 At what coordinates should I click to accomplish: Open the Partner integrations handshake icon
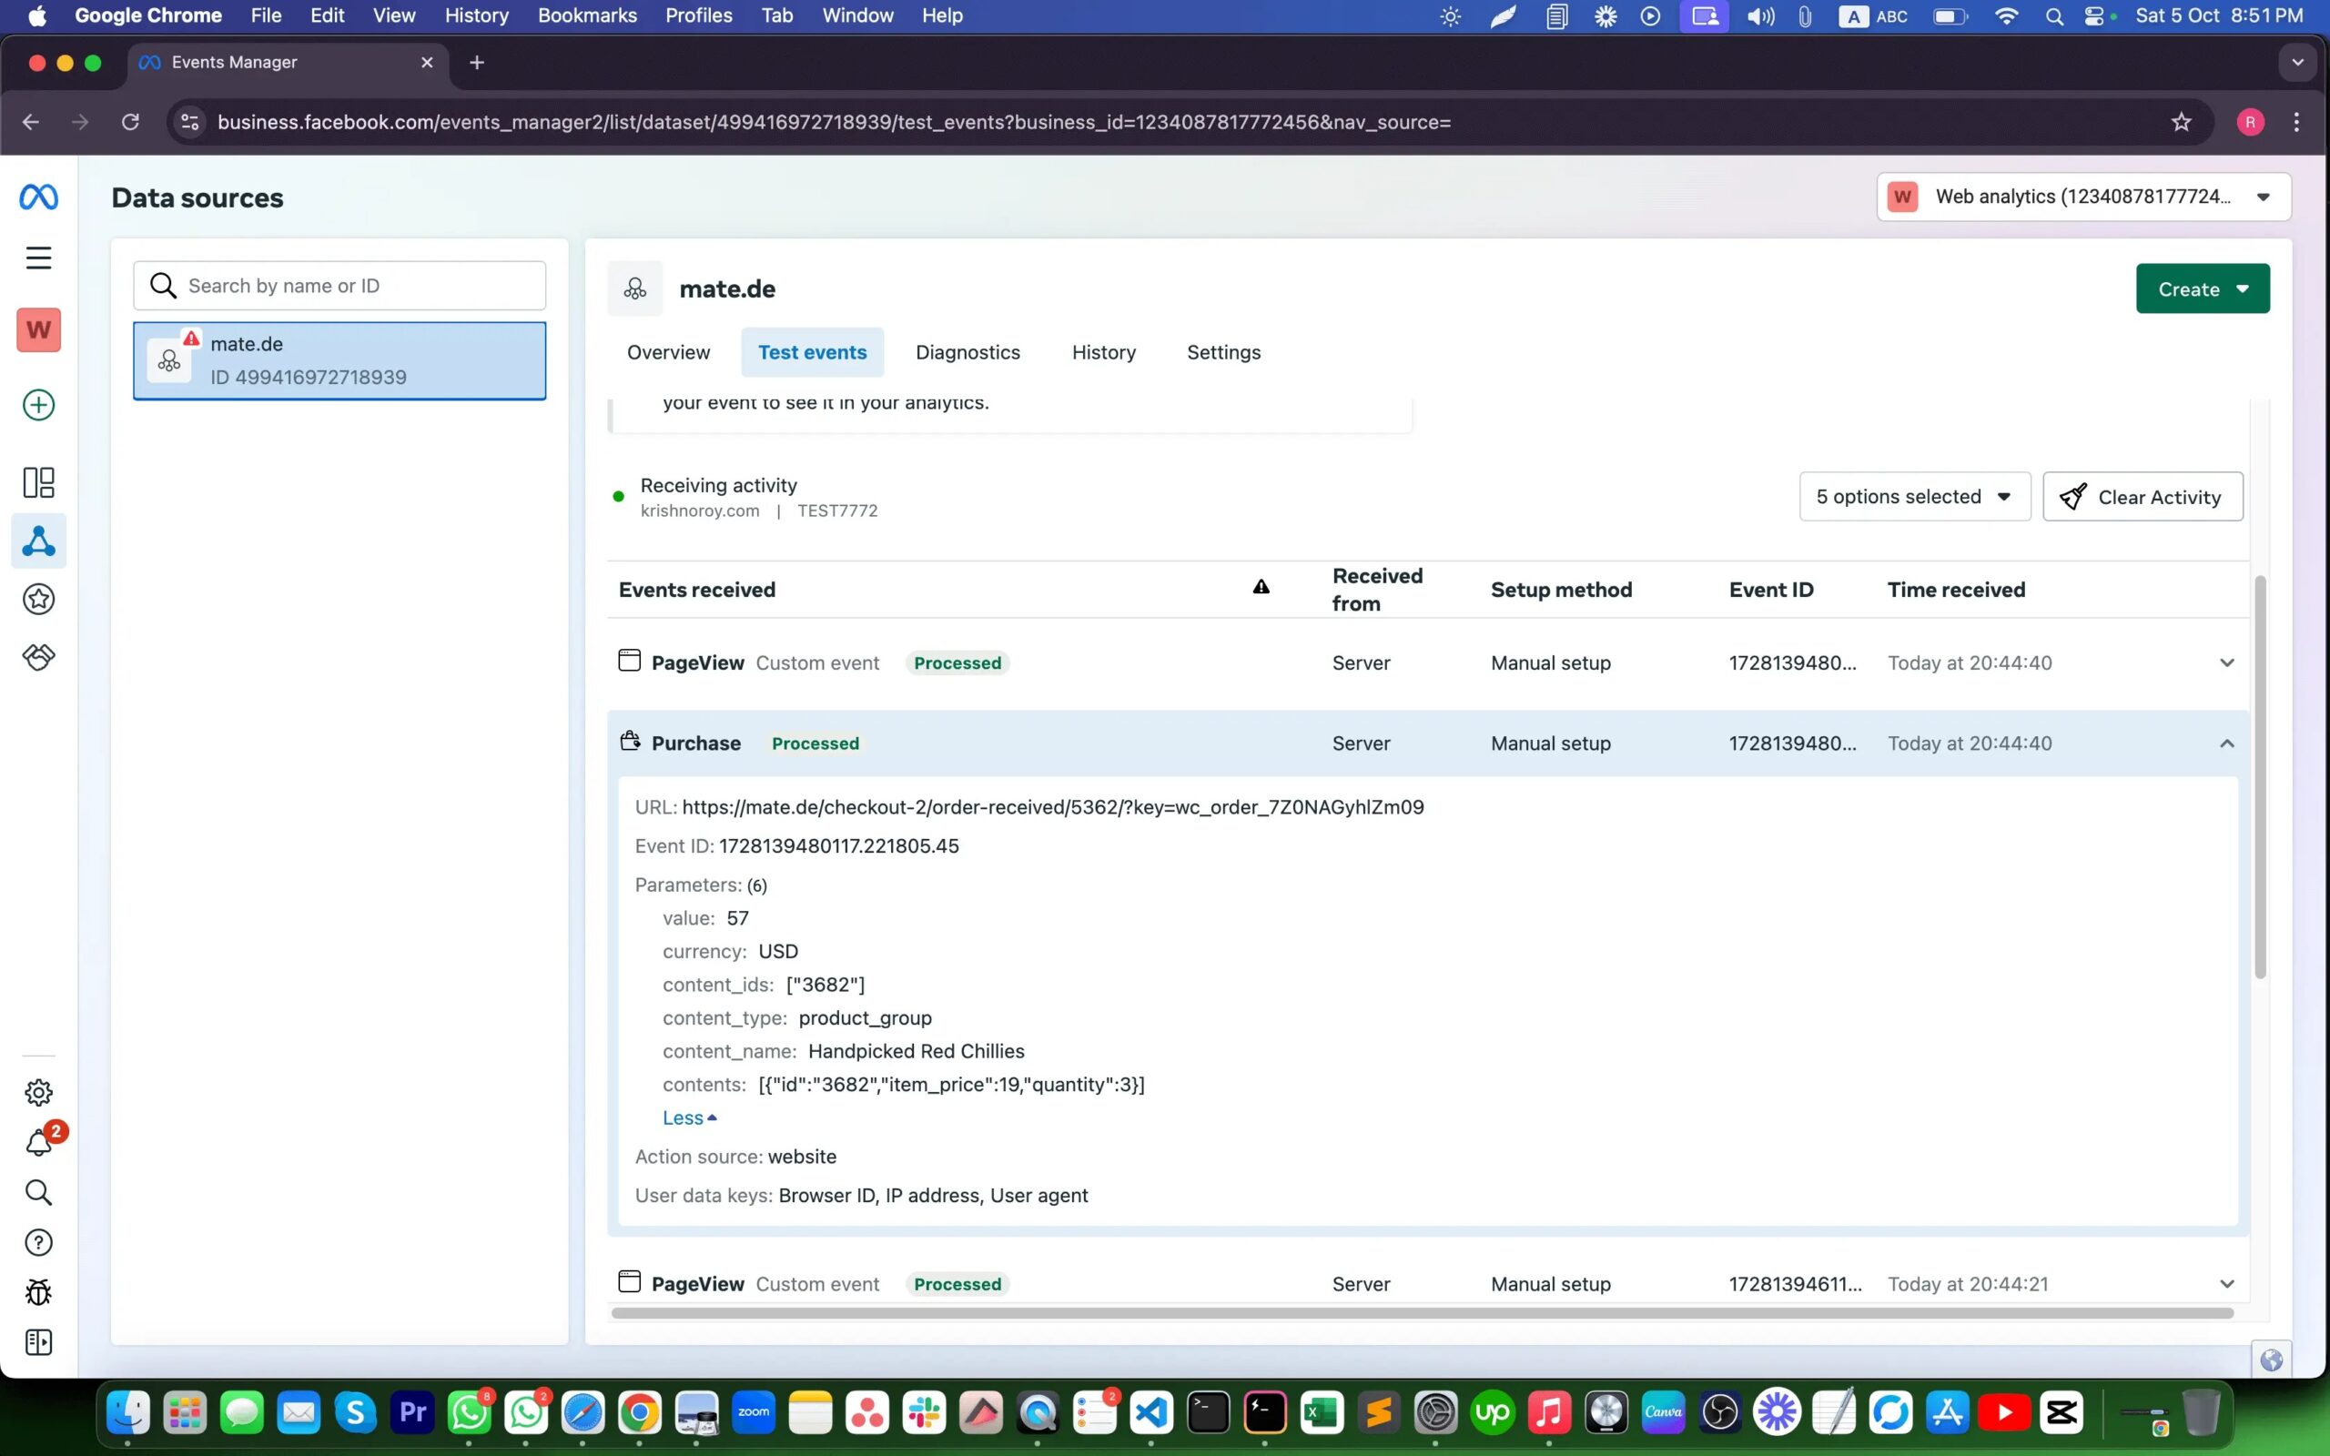38,657
